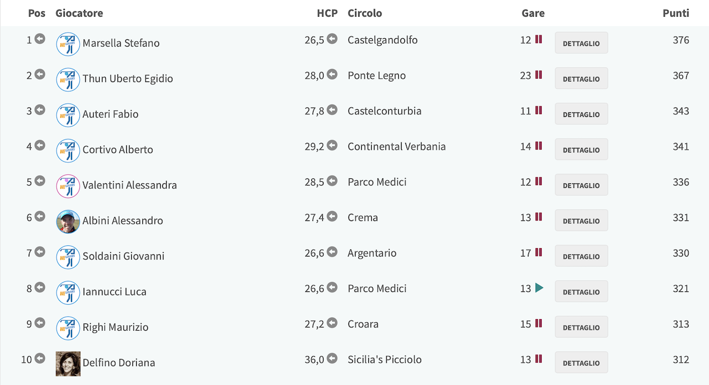
Task: Click the HCP arrow icon beside 28,0
Action: [x=332, y=74]
